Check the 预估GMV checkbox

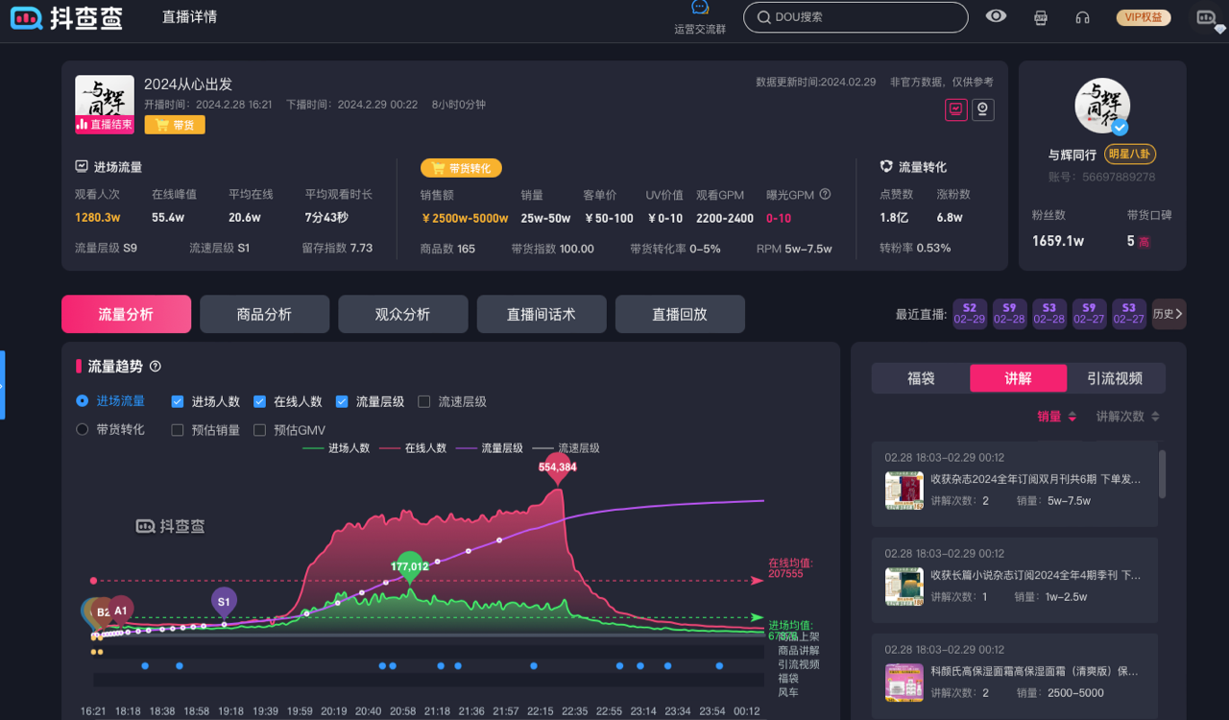point(259,430)
